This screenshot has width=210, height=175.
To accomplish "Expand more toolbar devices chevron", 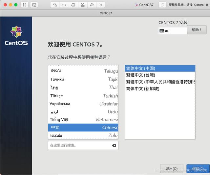I will point(101,5).
